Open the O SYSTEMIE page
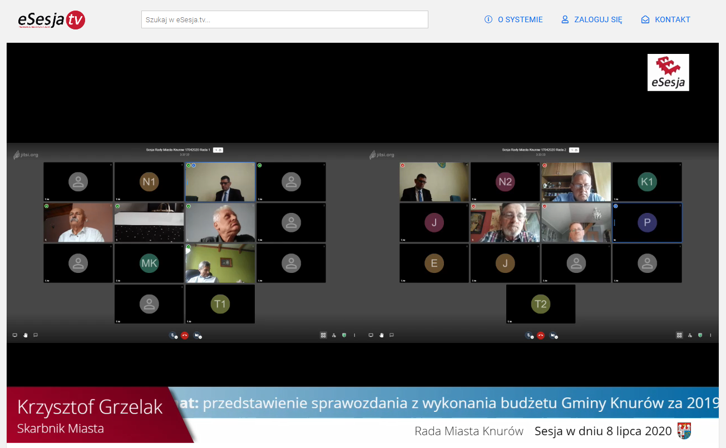Screen dimensions: 726x448 [x=513, y=19]
